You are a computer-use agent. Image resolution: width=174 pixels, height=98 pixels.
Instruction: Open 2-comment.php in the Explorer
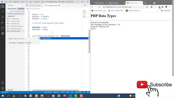(x=14, y=21)
